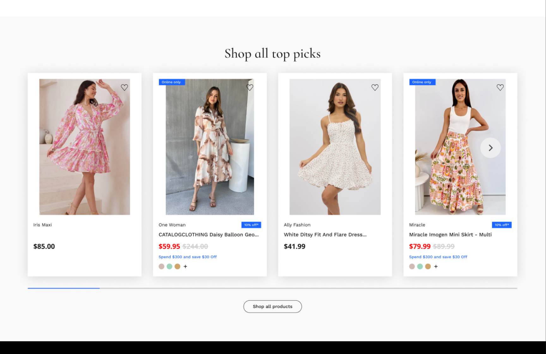This screenshot has height=354, width=546.
Task: Open CATALOGCLOTHING Daisy Balloon Geo product title
Action: click(209, 235)
